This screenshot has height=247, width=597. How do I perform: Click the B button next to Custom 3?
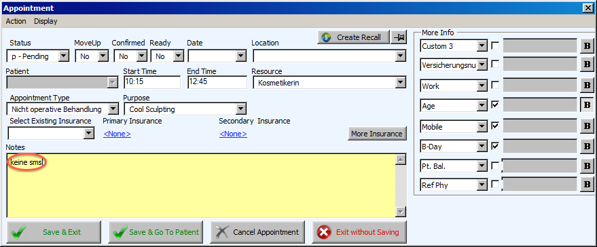click(587, 46)
